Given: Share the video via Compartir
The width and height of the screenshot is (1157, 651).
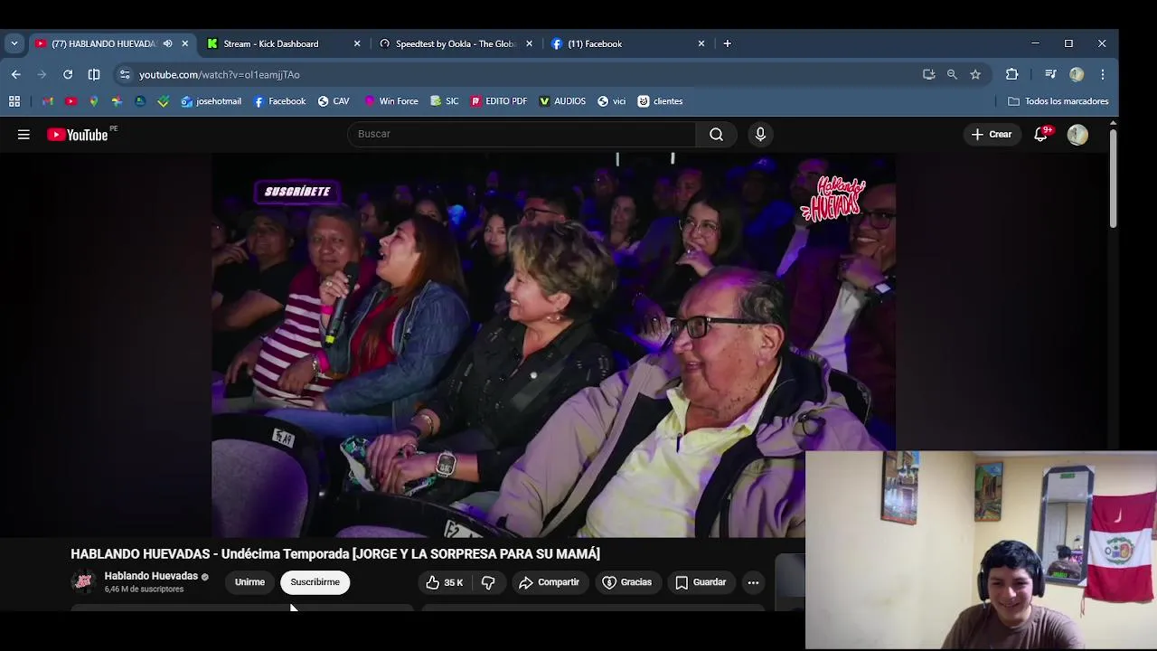Looking at the screenshot, I should click(549, 582).
